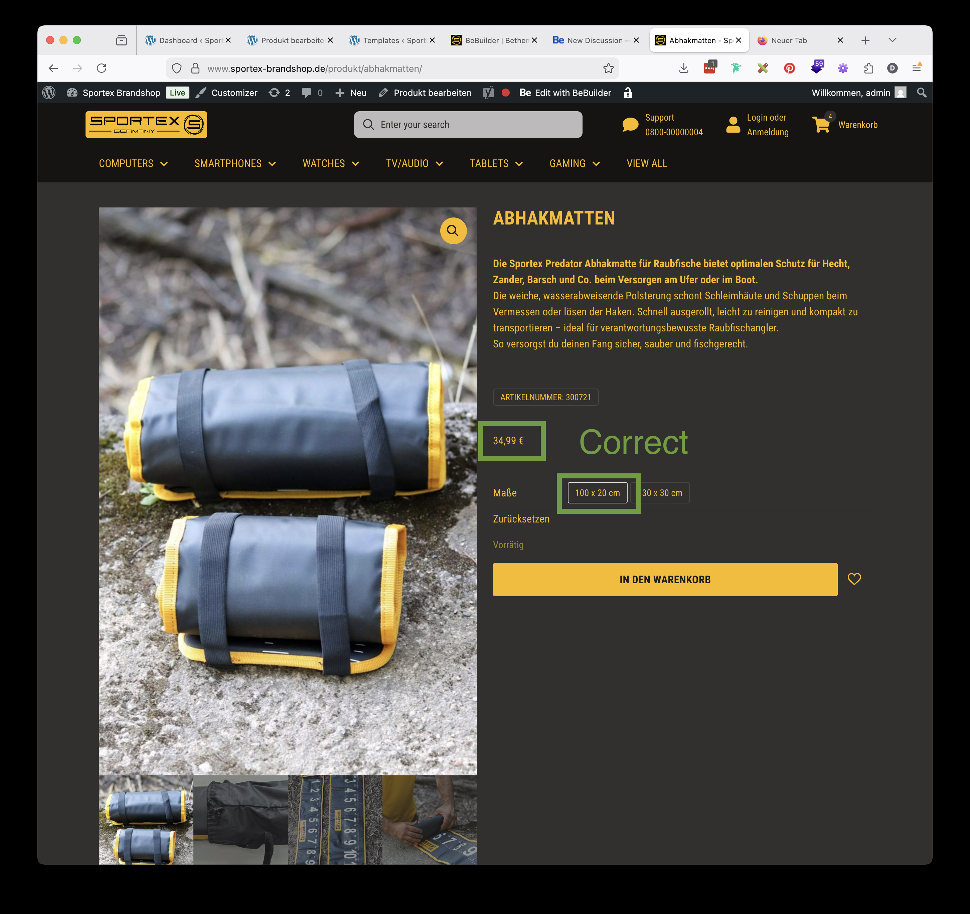Switch to the Produkt bearbeiten tab

point(288,40)
